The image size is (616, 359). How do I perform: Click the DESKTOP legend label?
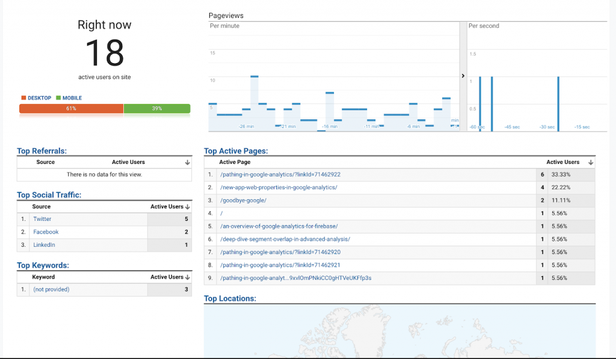click(39, 98)
